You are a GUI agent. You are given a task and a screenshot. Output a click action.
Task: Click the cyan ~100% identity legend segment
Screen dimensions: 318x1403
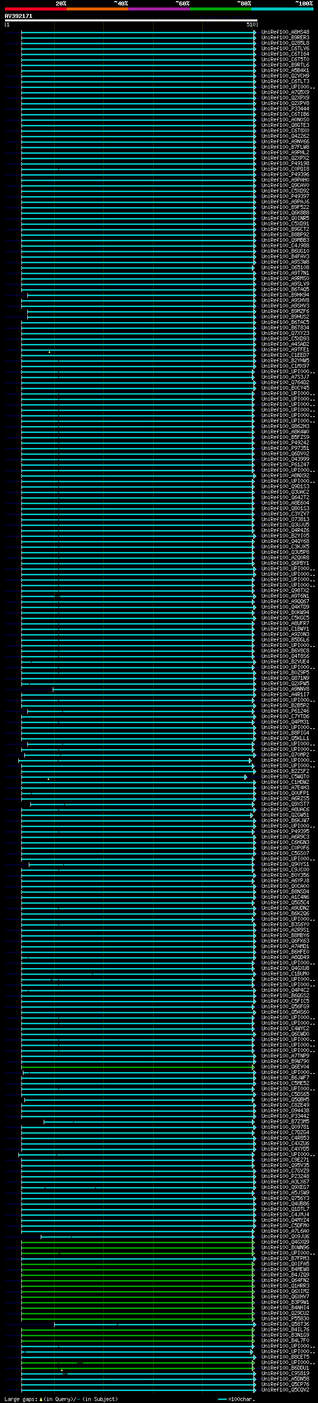click(x=282, y=9)
